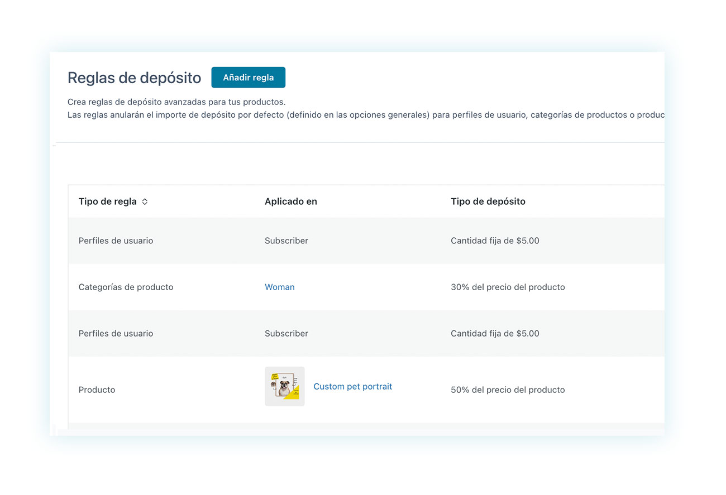726x495 pixels.
Task: Click the Tipo de depósito column header
Action: [488, 201]
